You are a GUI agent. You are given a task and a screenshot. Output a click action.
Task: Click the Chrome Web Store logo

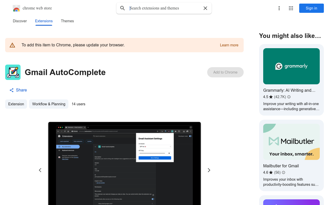point(16,8)
